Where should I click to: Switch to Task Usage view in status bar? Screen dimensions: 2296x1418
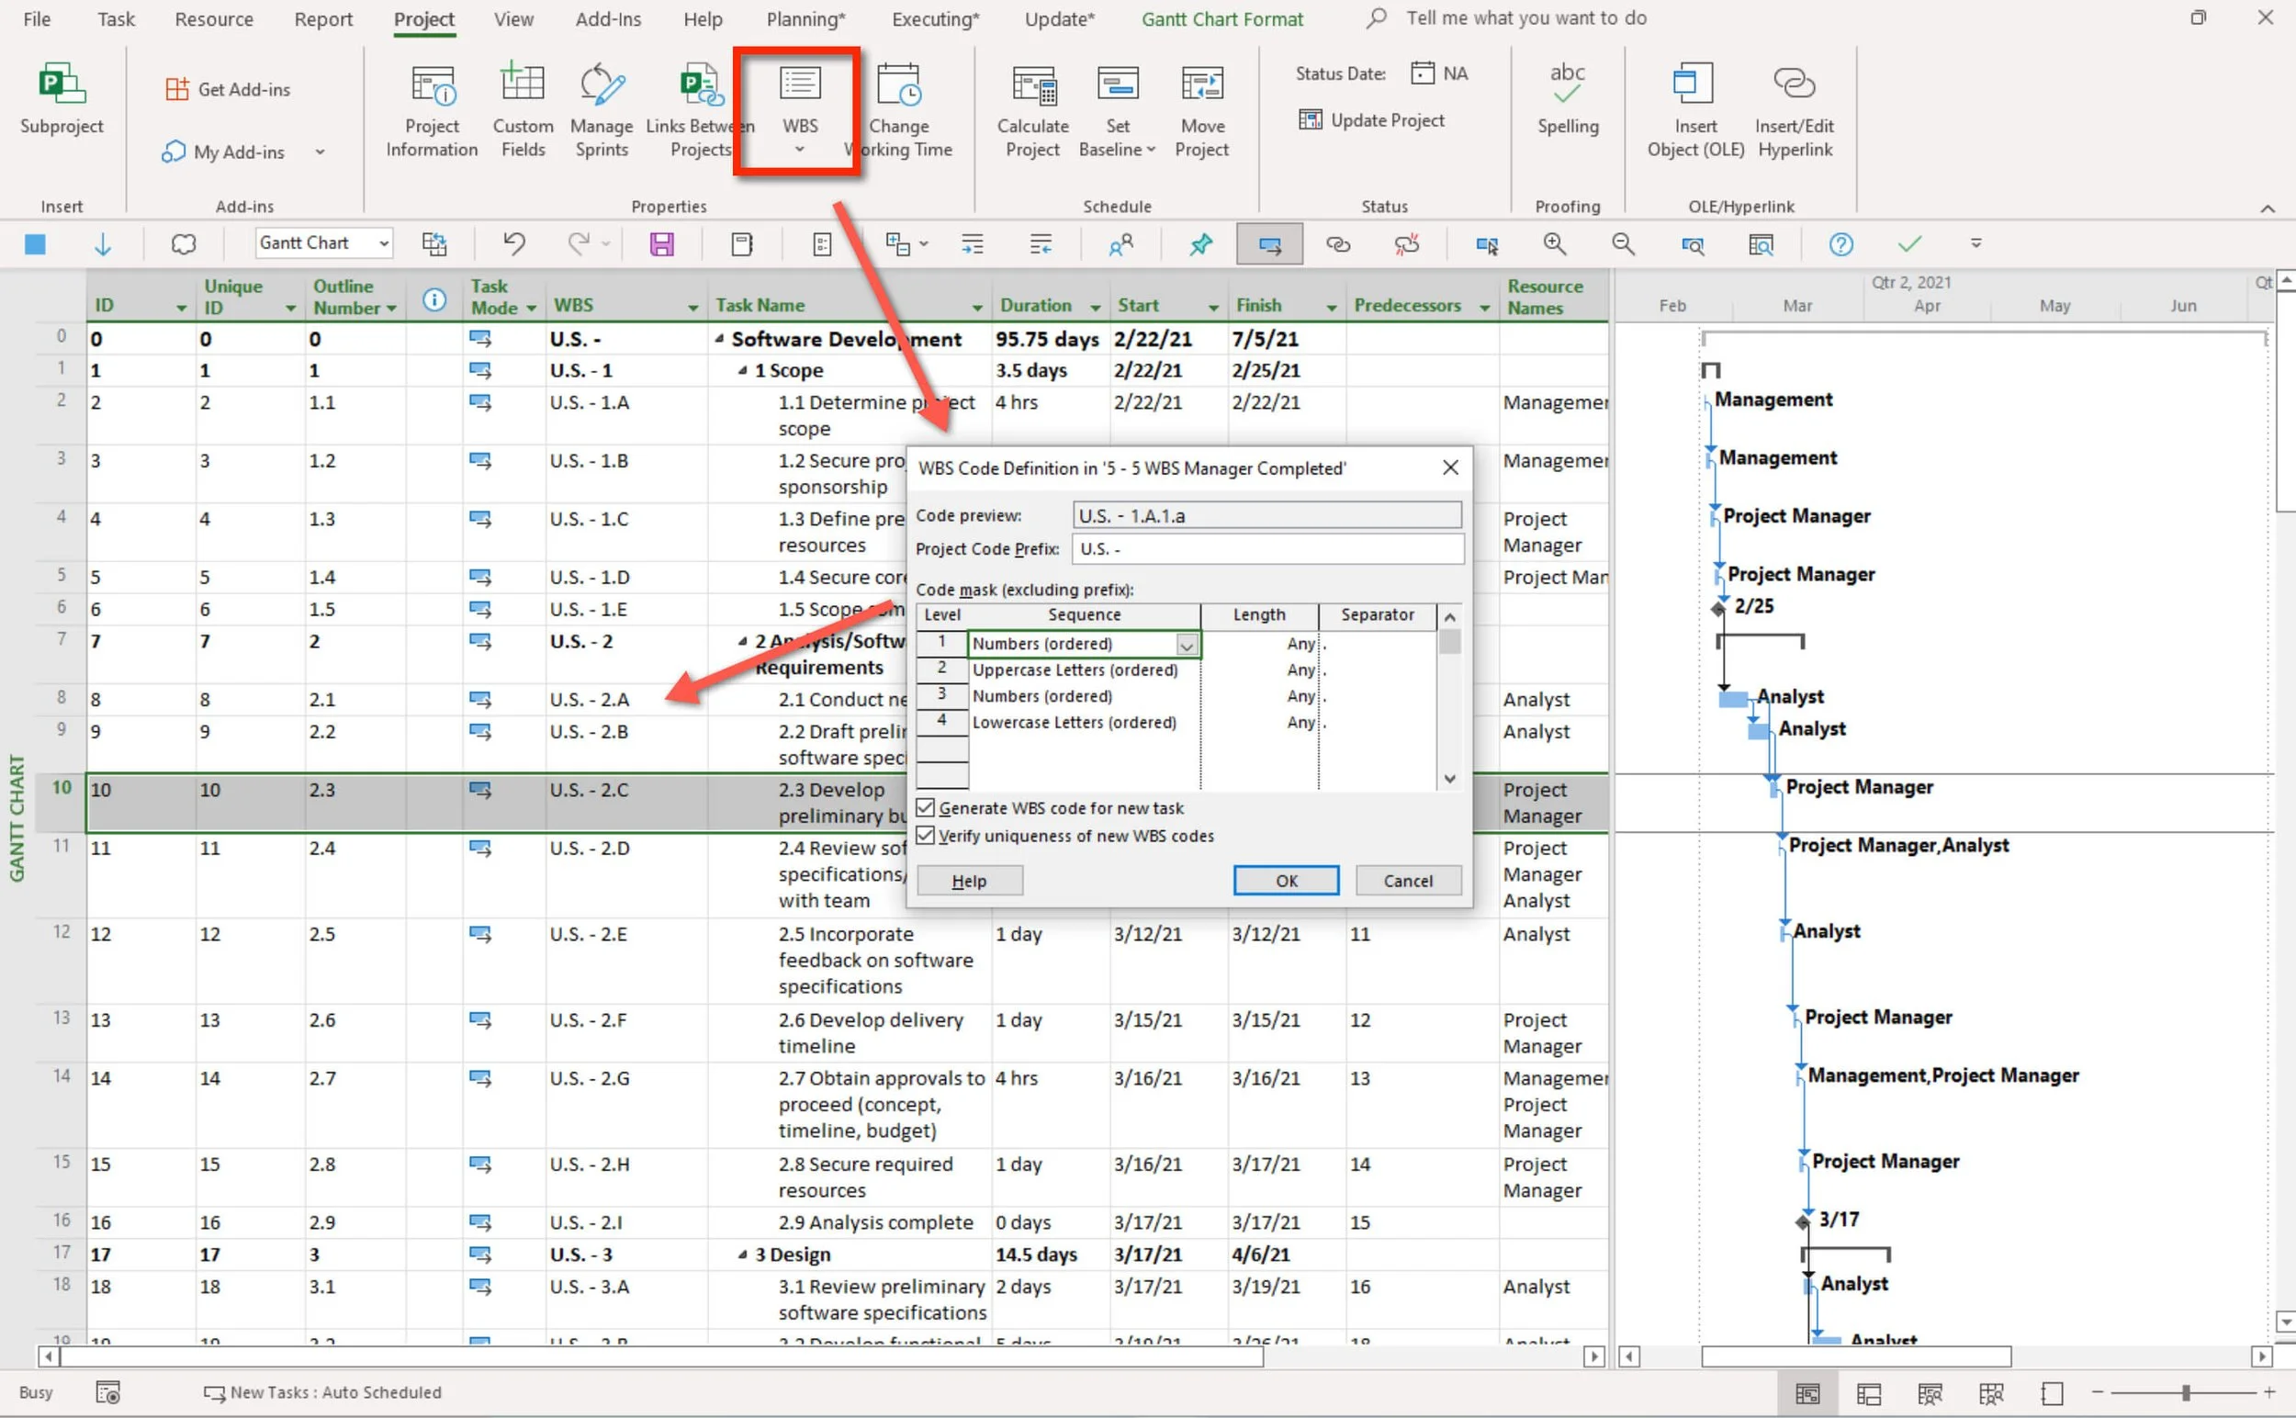(x=1867, y=1393)
